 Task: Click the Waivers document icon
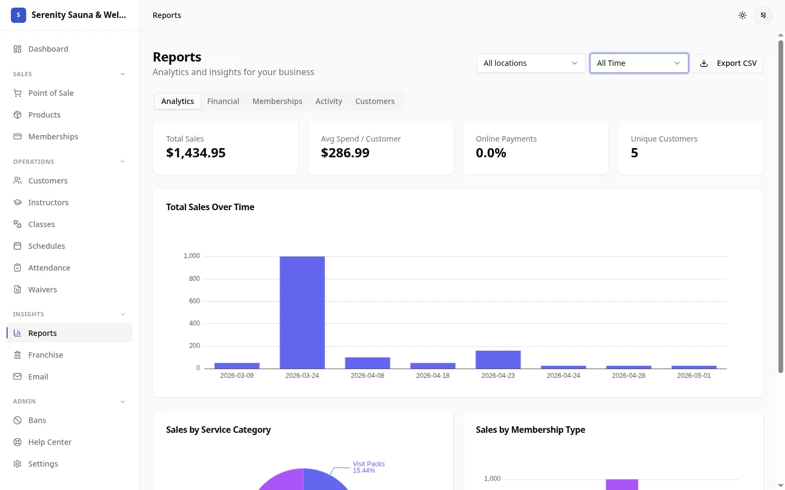(17, 290)
